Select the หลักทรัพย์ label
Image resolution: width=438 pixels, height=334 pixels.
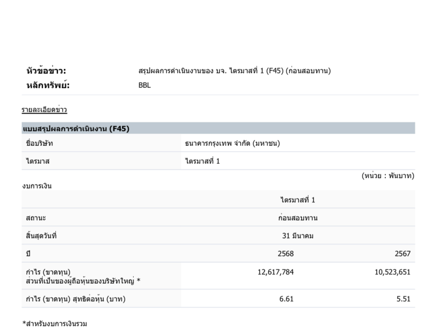(47, 85)
